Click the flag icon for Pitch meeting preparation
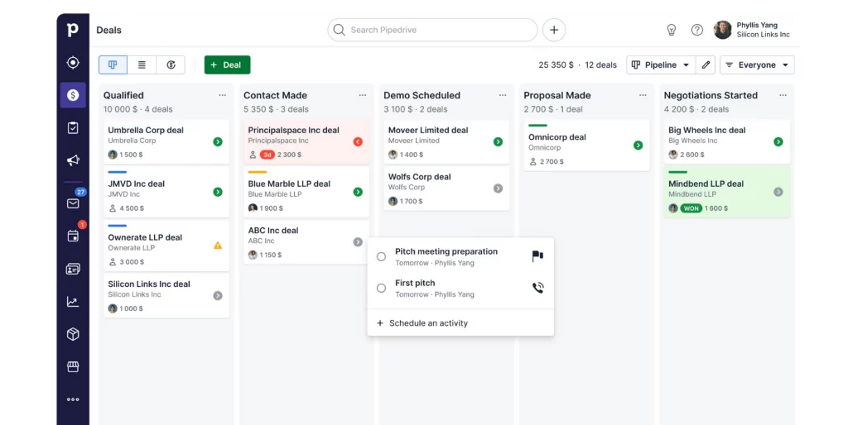848x425 pixels. pyautogui.click(x=537, y=256)
